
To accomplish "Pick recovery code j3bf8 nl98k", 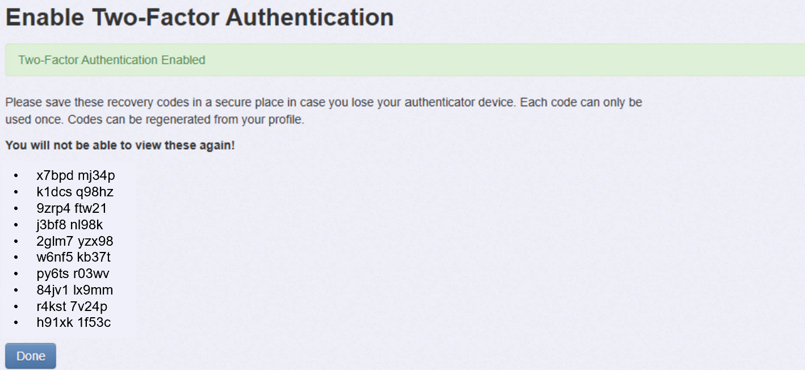I will [70, 225].
